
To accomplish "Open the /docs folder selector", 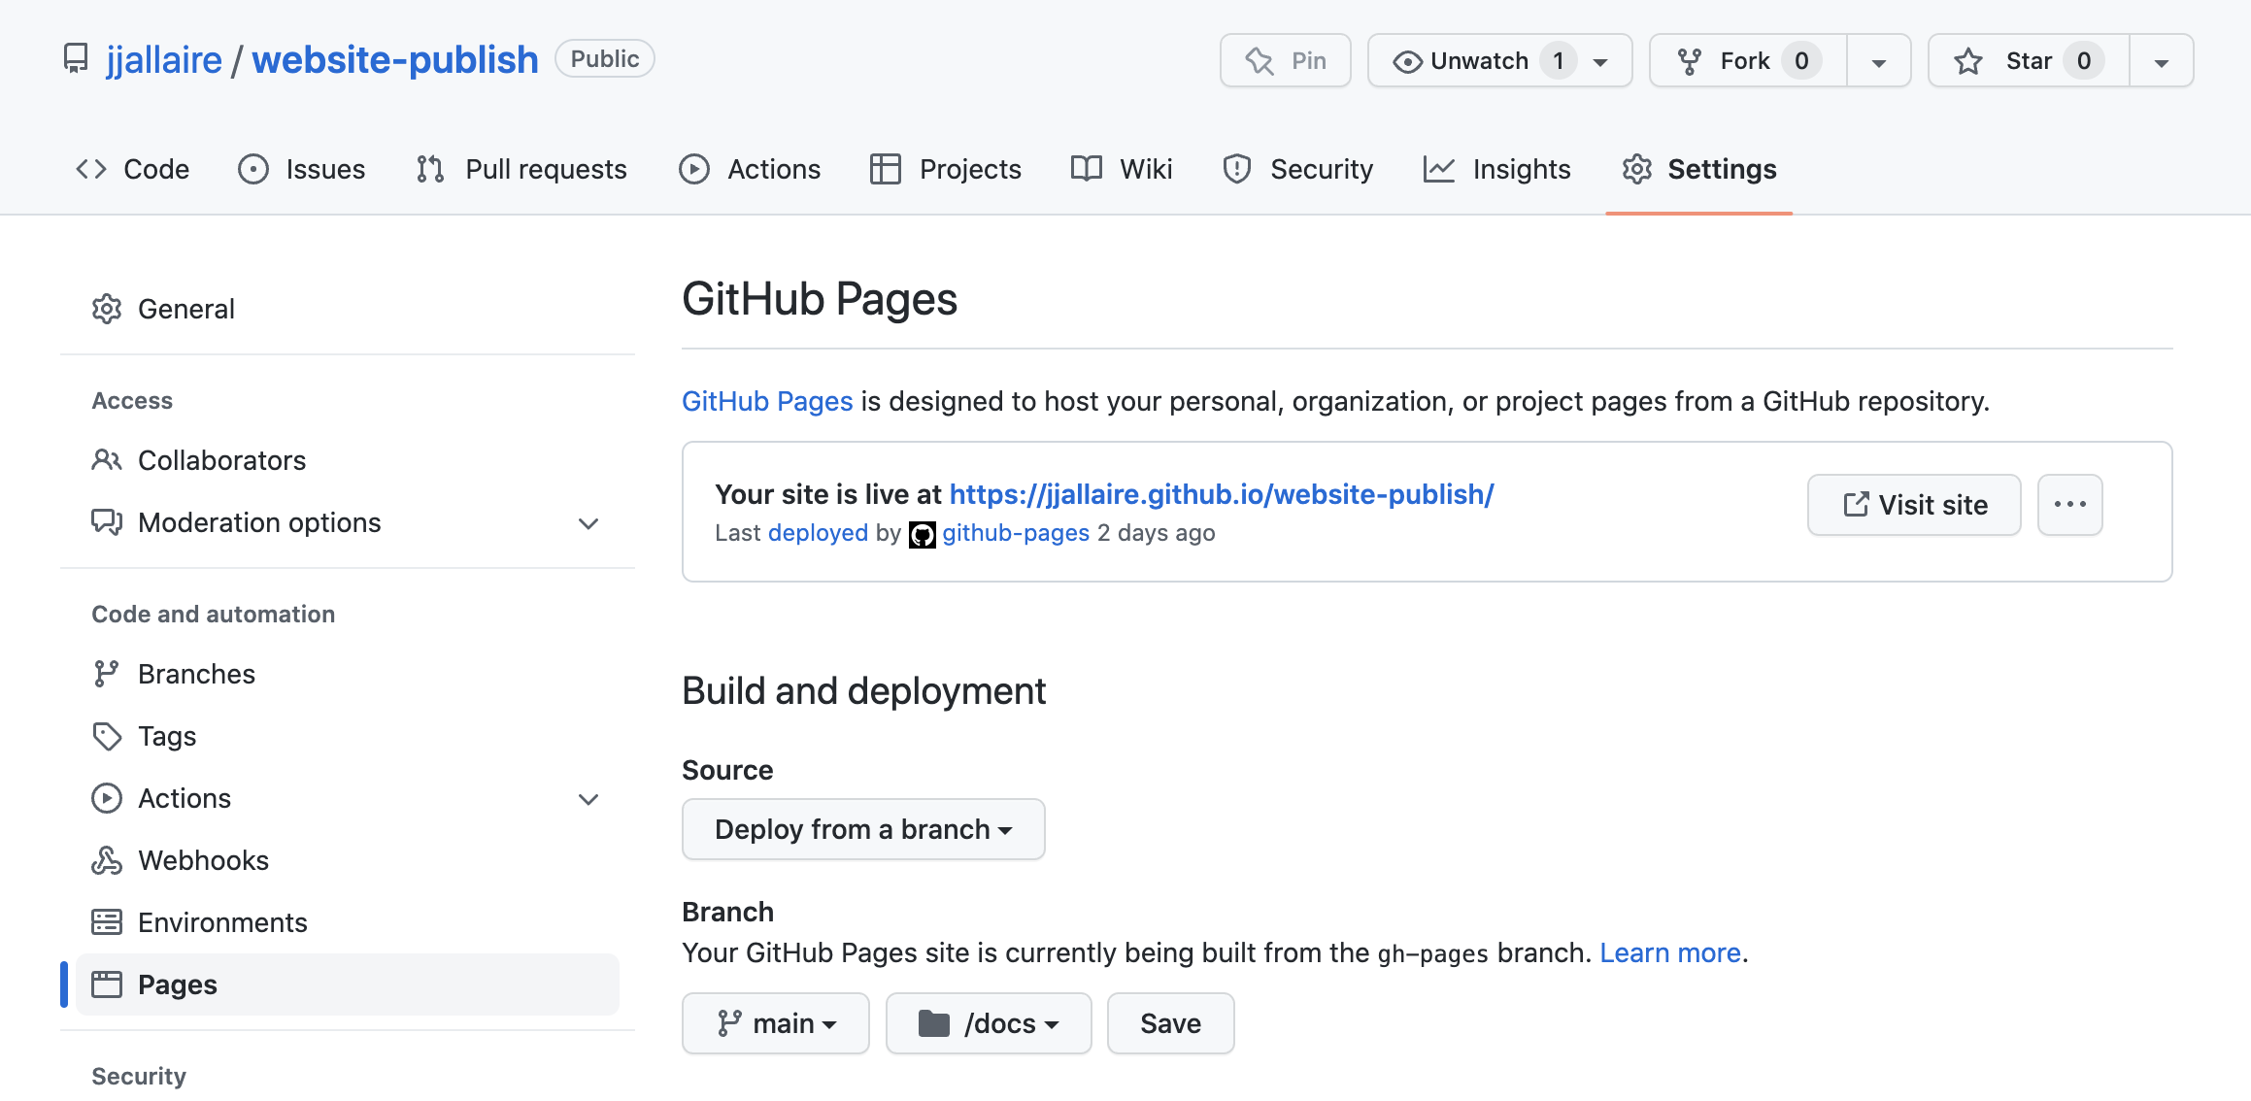I will [x=988, y=1022].
